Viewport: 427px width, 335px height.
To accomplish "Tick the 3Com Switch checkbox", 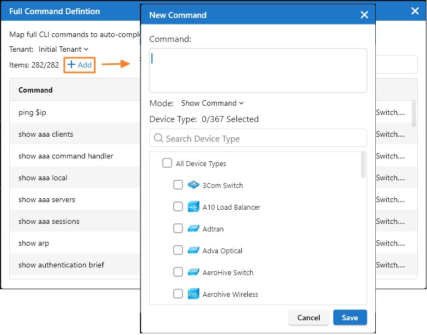I will point(178,185).
